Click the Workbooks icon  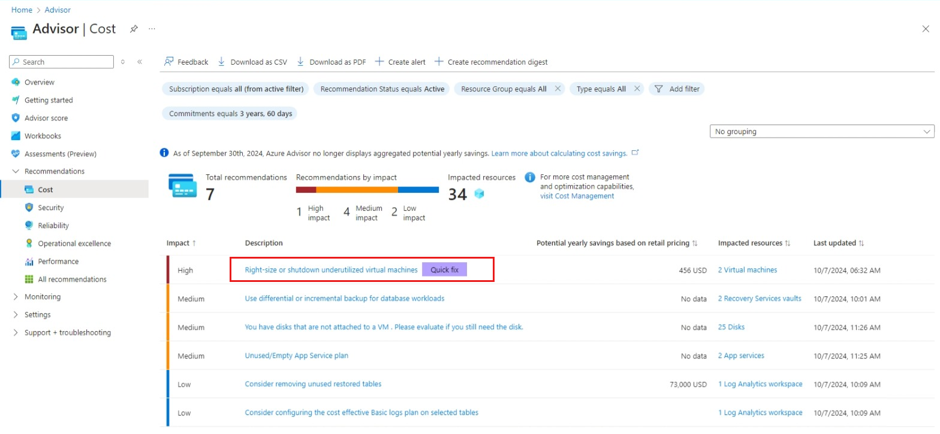[16, 136]
